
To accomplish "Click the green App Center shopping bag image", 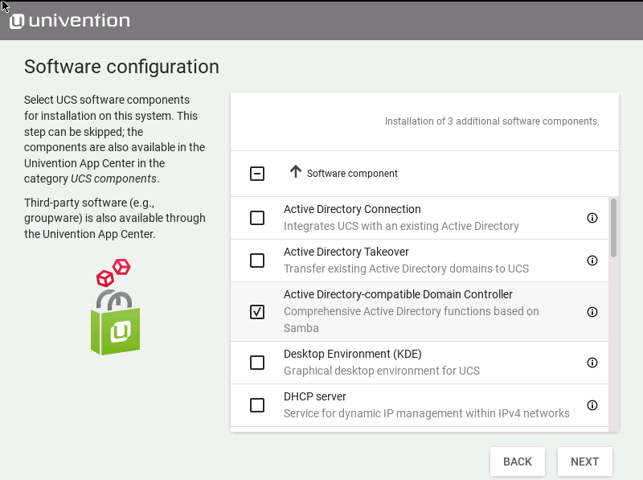I will [x=115, y=307].
